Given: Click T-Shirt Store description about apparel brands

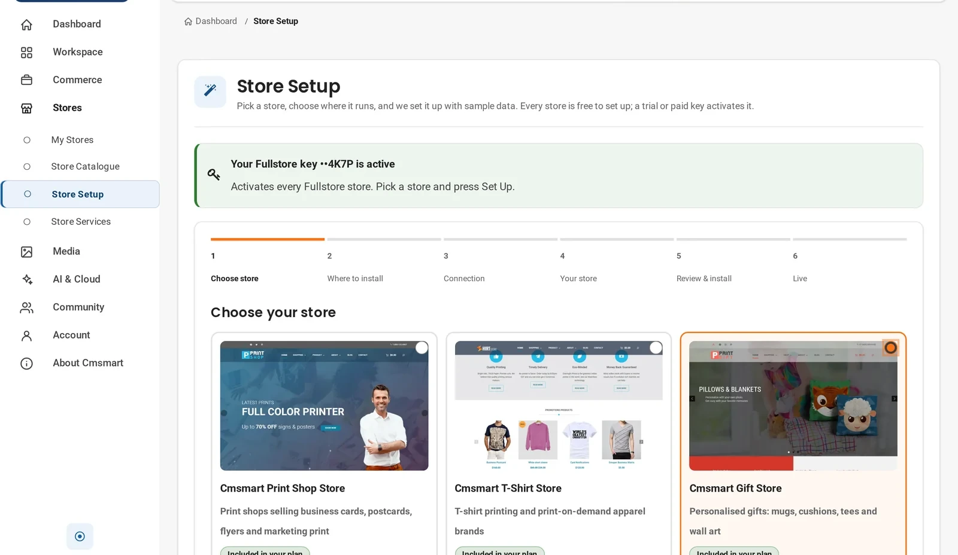Looking at the screenshot, I should tap(550, 522).
